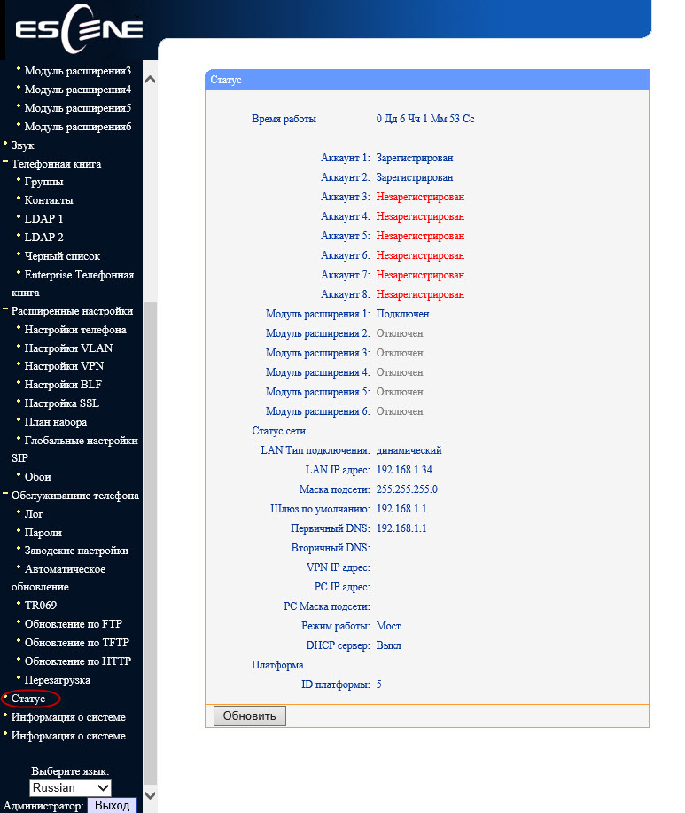Viewport: 685px width, 813px height.
Task: Click the Обновить button
Action: (x=249, y=716)
